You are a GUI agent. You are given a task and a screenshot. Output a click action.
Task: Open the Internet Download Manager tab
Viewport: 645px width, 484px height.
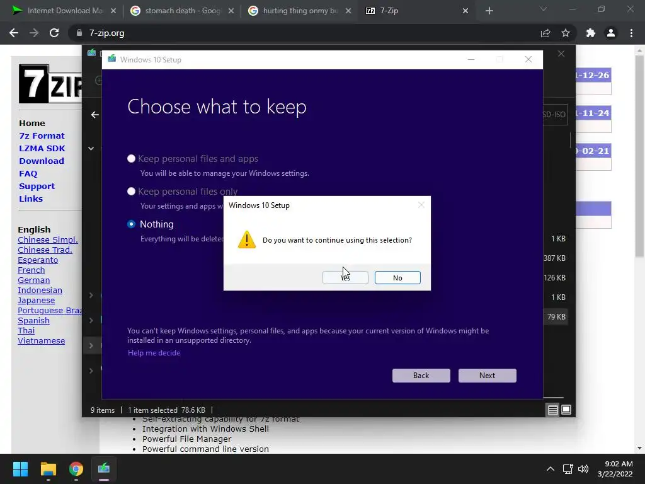pos(65,11)
